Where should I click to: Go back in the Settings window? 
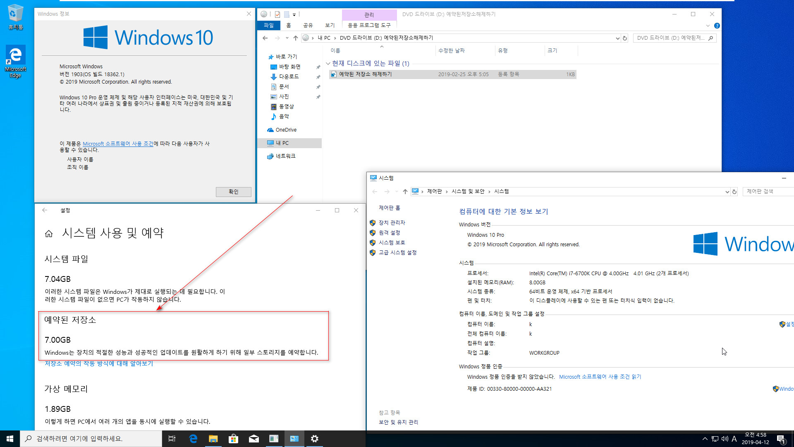click(x=45, y=210)
